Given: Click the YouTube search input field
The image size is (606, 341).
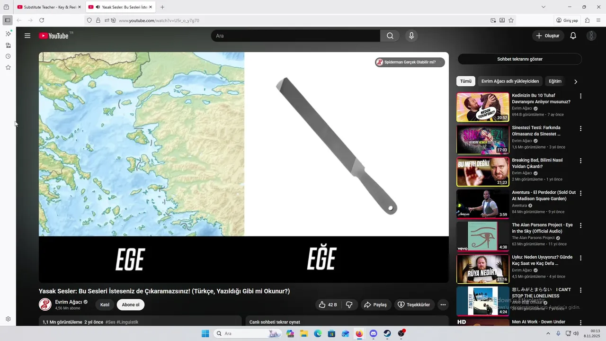Looking at the screenshot, I should [x=296, y=36].
